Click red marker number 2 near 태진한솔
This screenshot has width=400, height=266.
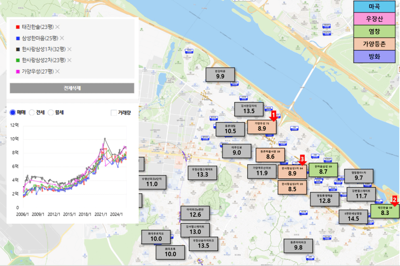394,201
